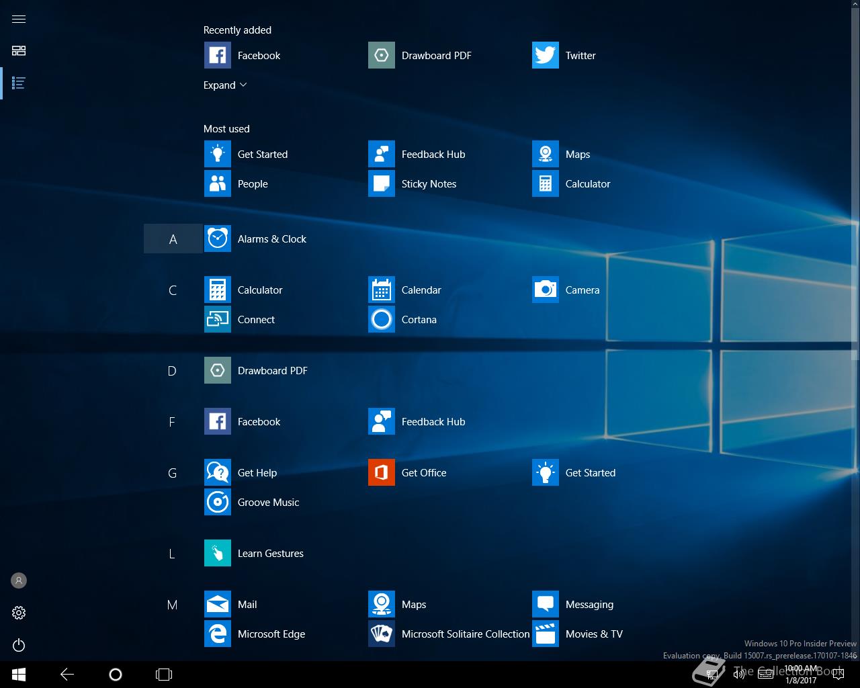Open Feedback Hub icon in Most used
This screenshot has width=860, height=688.
(382, 154)
